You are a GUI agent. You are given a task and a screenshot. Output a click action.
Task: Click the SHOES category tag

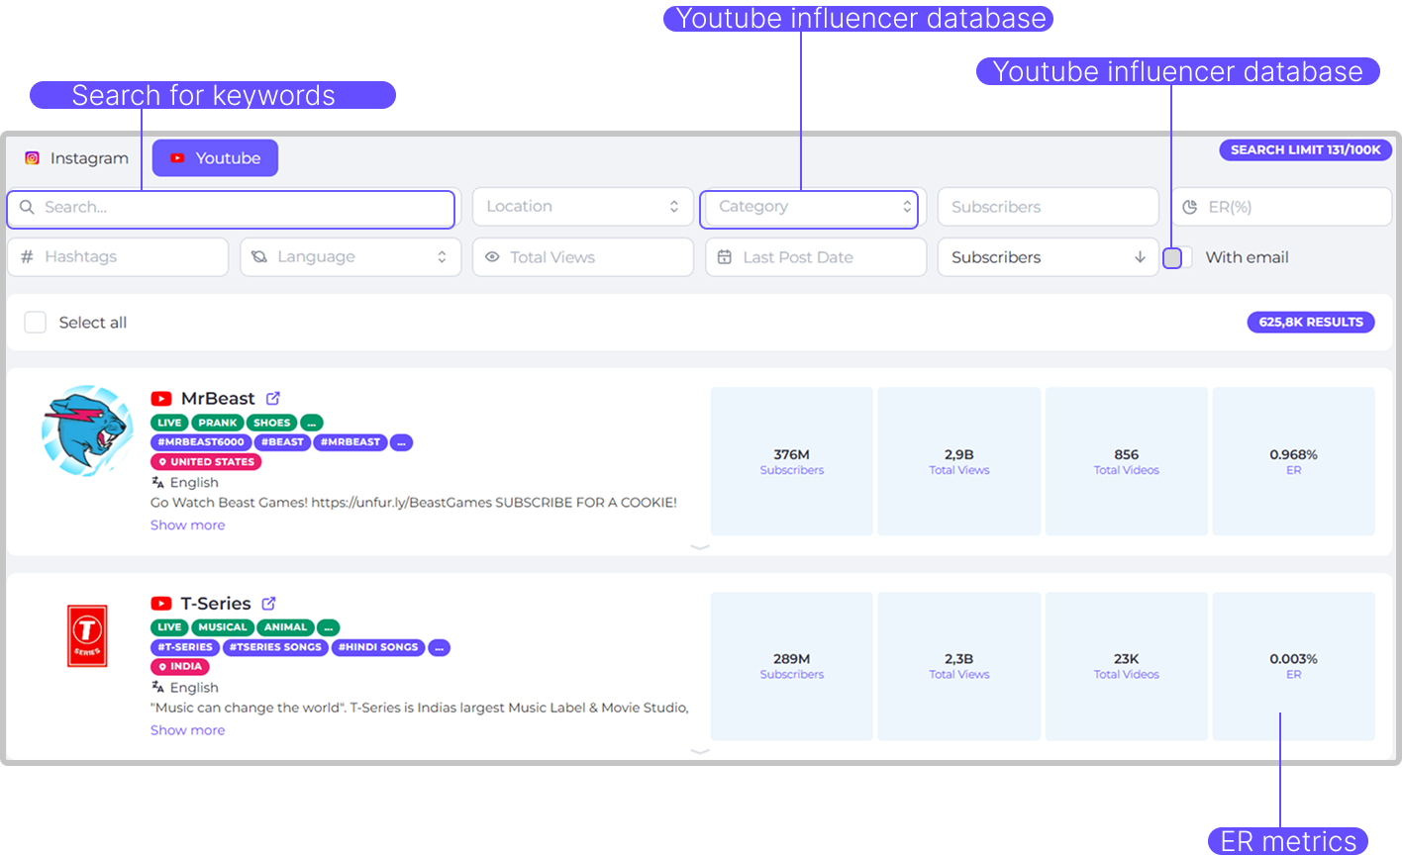(x=272, y=423)
